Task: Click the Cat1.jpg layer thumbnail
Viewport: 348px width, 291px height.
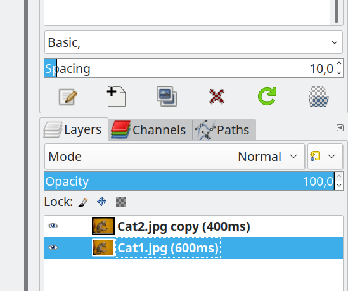Action: click(103, 247)
